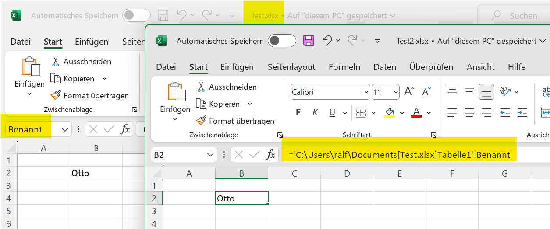Switch to Ansicht tab
The image size is (550, 229).
481,67
